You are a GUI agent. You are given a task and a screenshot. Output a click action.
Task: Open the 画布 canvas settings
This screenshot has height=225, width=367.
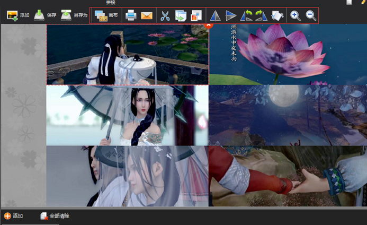pos(106,15)
